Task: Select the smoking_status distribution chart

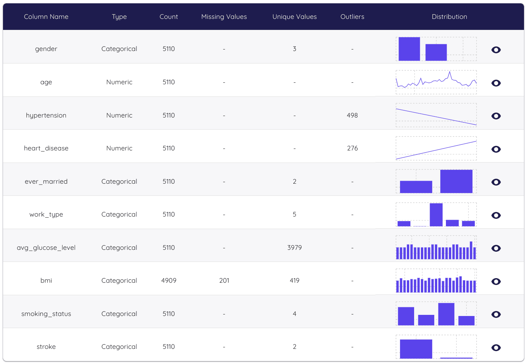Action: click(436, 314)
